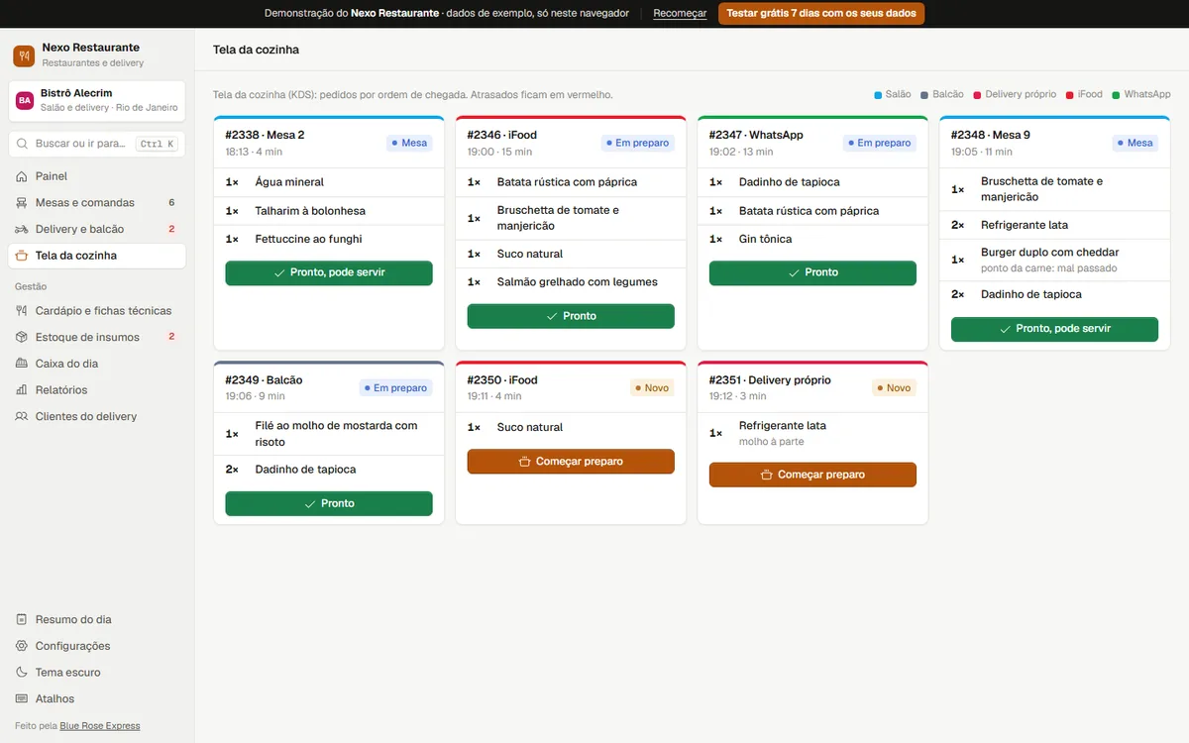Image resolution: width=1189 pixels, height=743 pixels.
Task: Click the Nexo Restaurante fork-and-knife logo icon
Action: pyautogui.click(x=24, y=55)
